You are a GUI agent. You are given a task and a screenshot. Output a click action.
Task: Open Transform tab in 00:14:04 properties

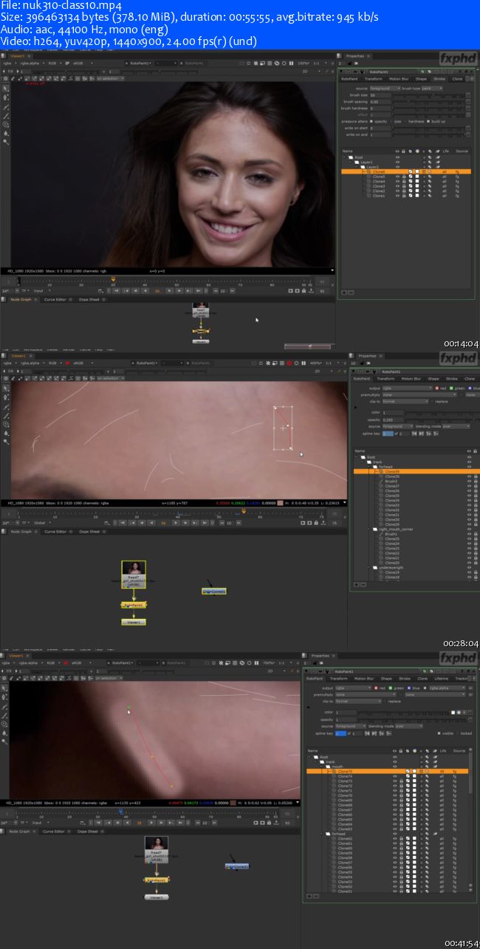click(x=373, y=79)
